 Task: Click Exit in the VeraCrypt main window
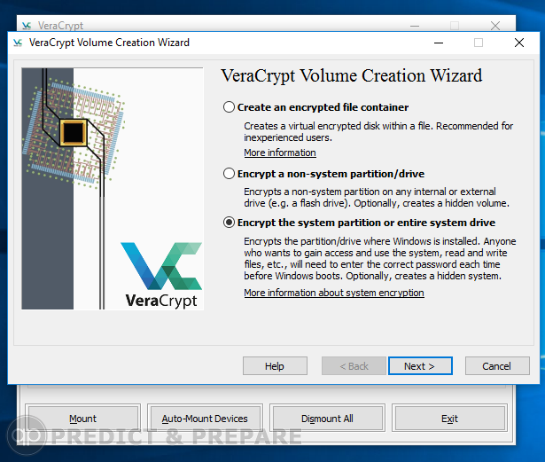coord(449,419)
